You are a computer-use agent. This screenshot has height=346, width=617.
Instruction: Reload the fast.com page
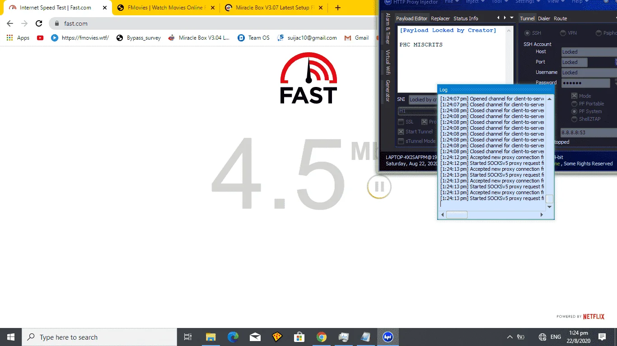click(39, 23)
